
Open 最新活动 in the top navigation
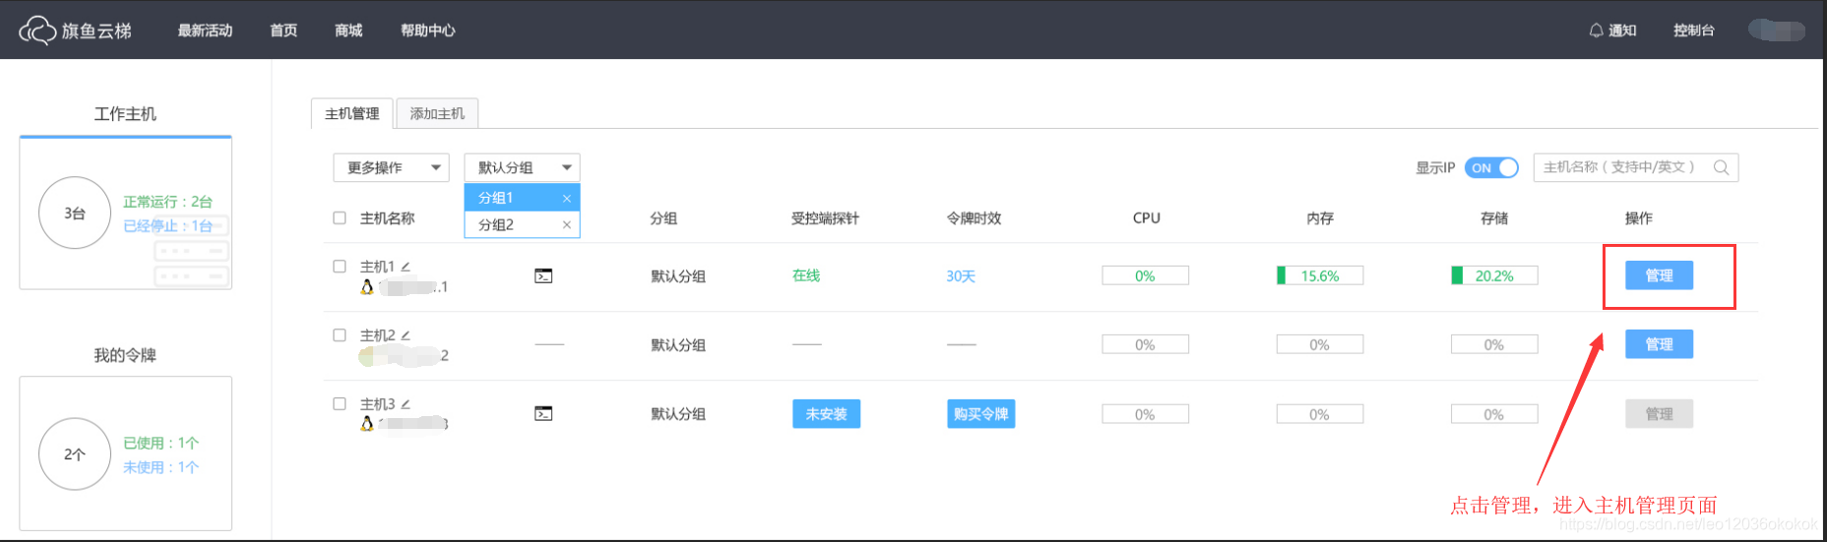(x=205, y=30)
